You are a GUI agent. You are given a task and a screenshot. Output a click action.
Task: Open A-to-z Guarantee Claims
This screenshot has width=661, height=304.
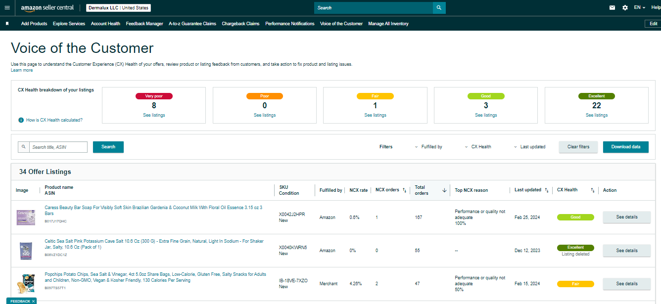point(192,24)
